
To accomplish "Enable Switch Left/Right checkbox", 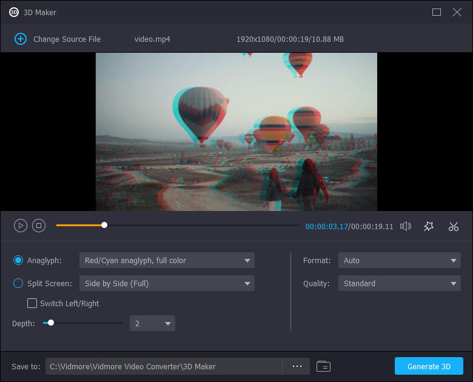I will [32, 303].
